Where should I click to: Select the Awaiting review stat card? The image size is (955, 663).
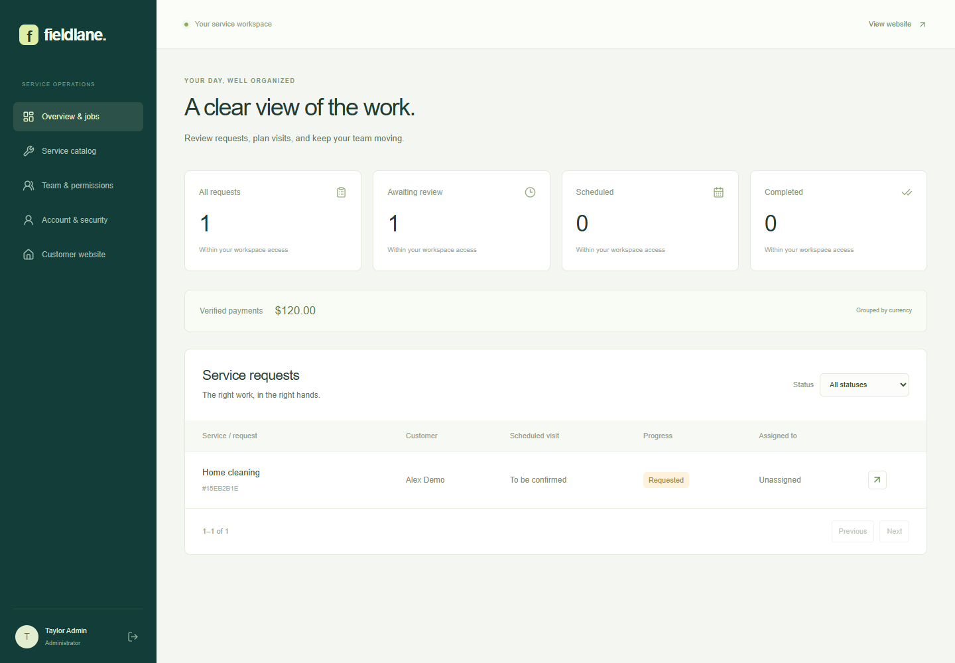point(462,221)
